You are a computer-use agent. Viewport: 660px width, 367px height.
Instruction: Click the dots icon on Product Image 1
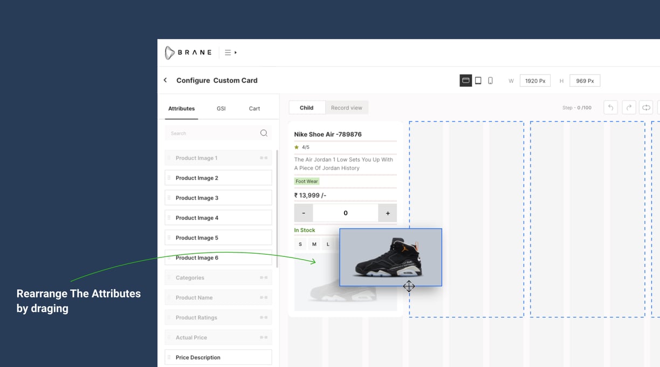[x=264, y=158]
